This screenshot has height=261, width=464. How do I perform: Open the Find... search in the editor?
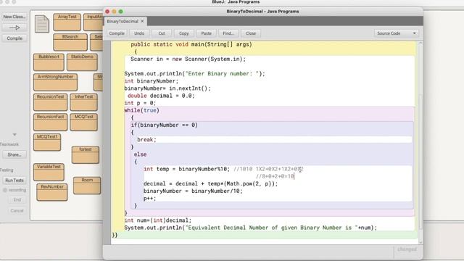click(228, 33)
